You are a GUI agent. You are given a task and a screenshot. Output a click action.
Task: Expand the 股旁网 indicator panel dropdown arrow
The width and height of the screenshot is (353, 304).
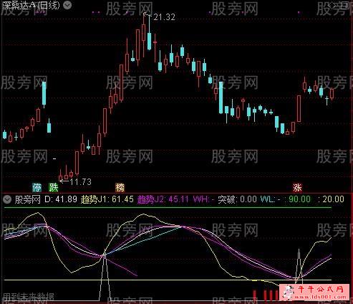[7, 199]
